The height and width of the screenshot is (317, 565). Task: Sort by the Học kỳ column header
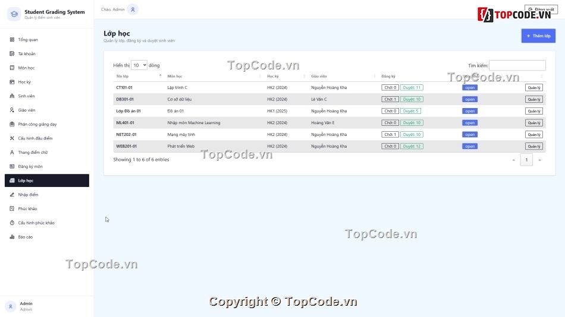[x=286, y=76]
